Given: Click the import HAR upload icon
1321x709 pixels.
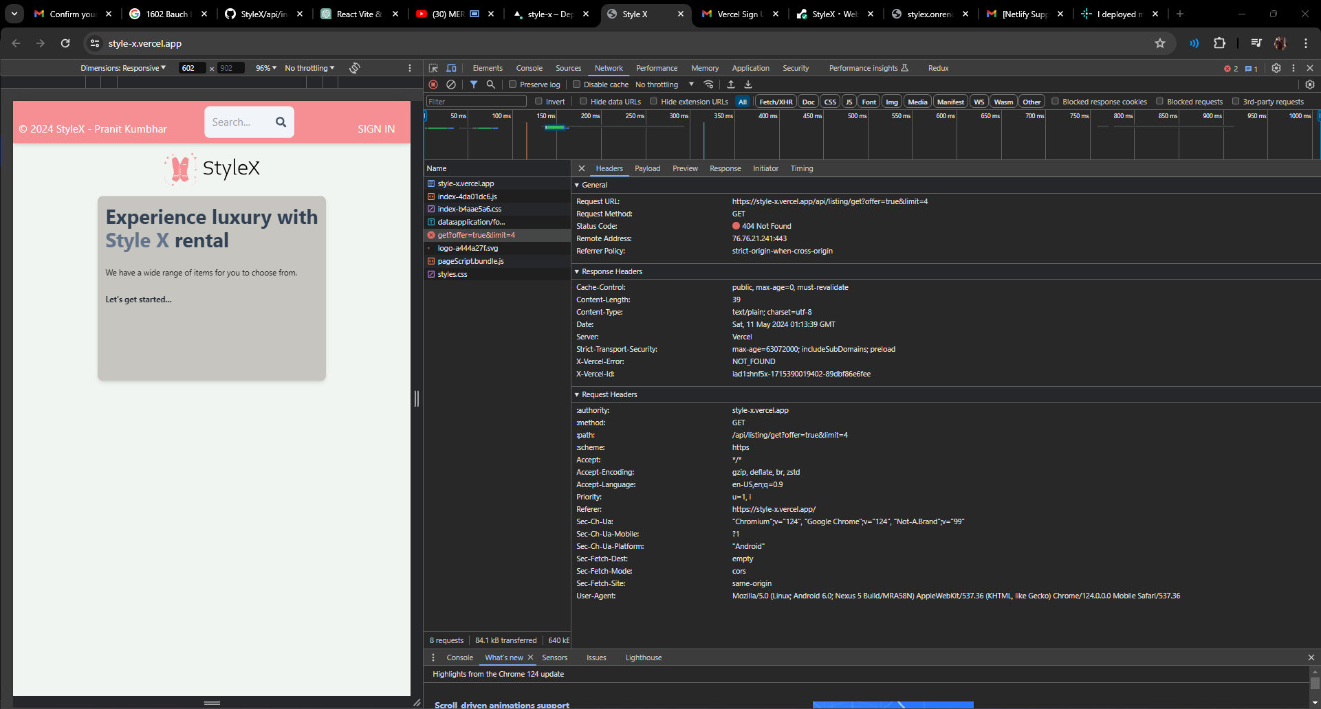Looking at the screenshot, I should point(731,85).
